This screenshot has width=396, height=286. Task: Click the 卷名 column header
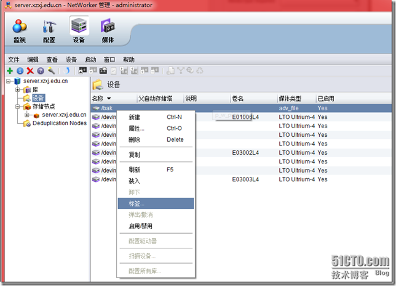[254, 99]
